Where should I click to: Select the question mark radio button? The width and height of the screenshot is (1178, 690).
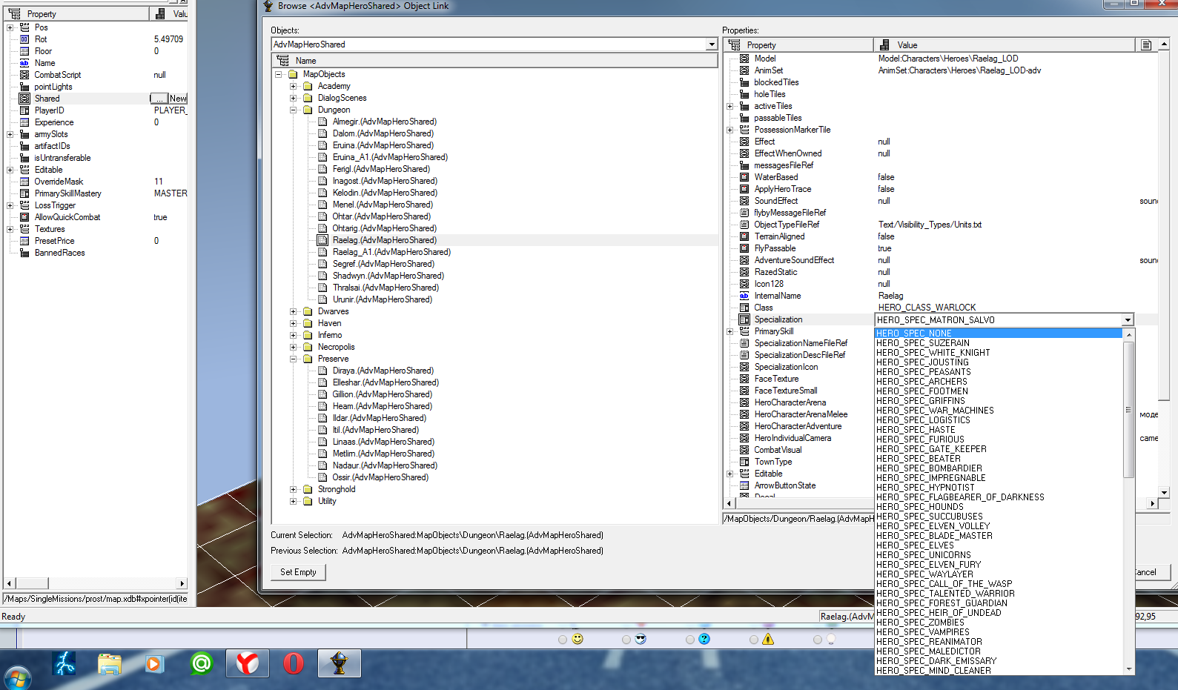[690, 640]
